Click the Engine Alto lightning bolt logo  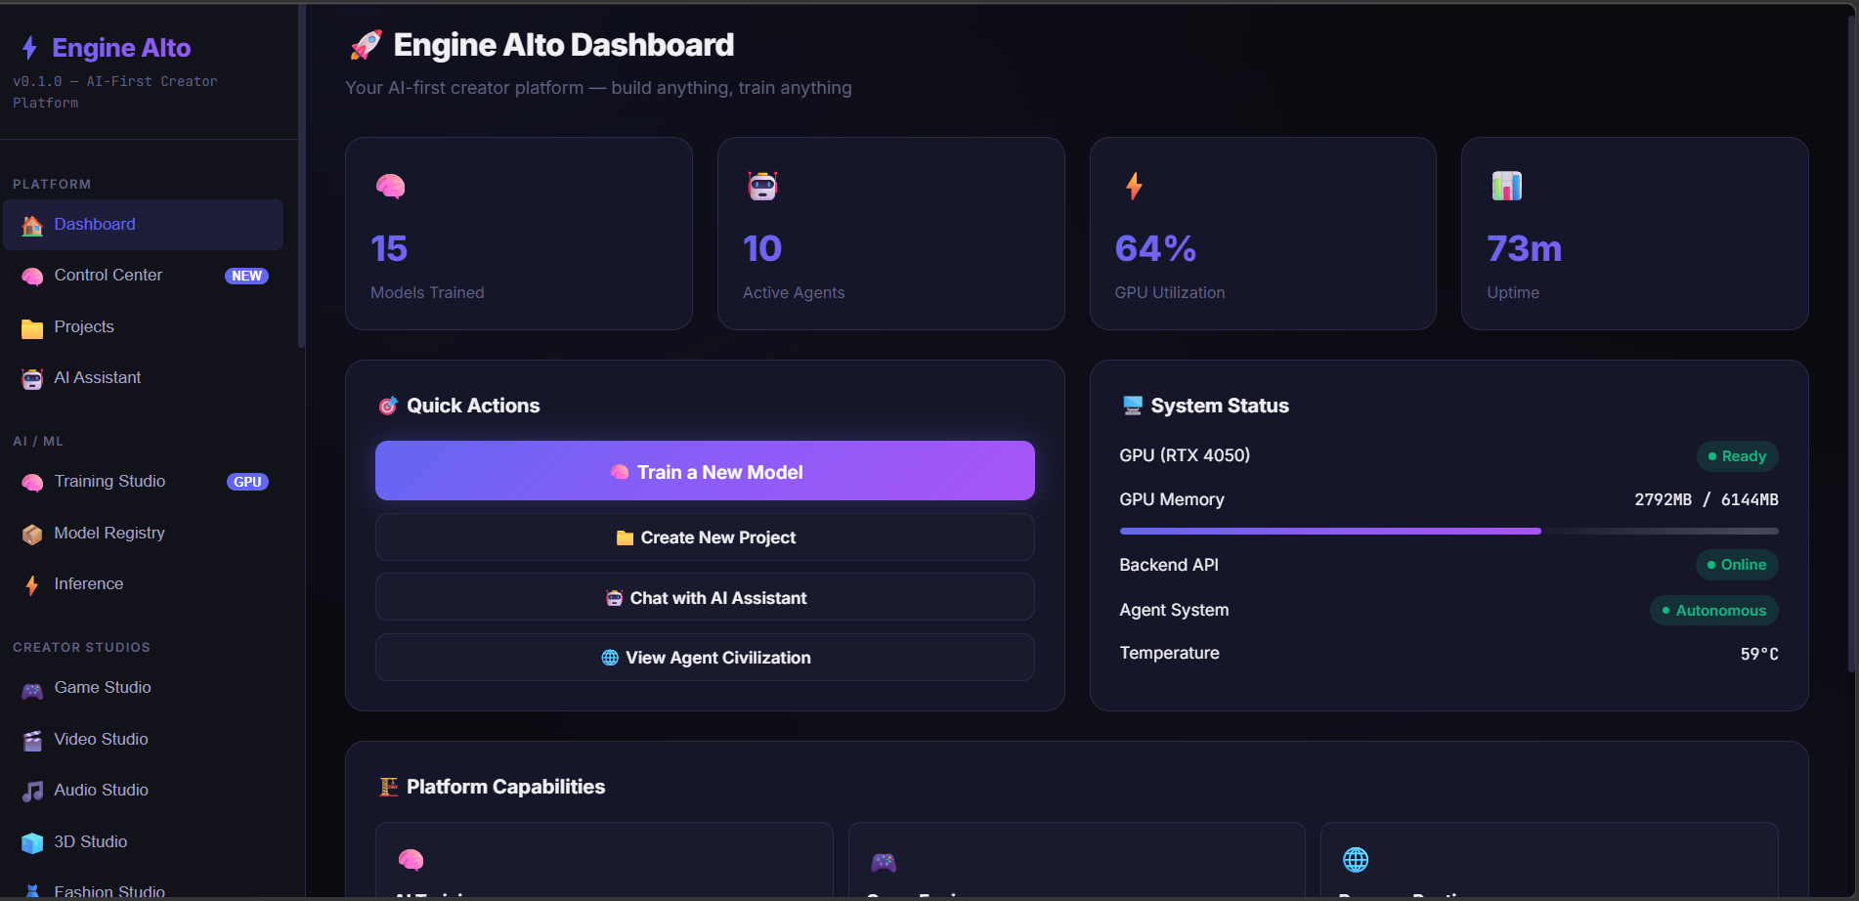28,47
